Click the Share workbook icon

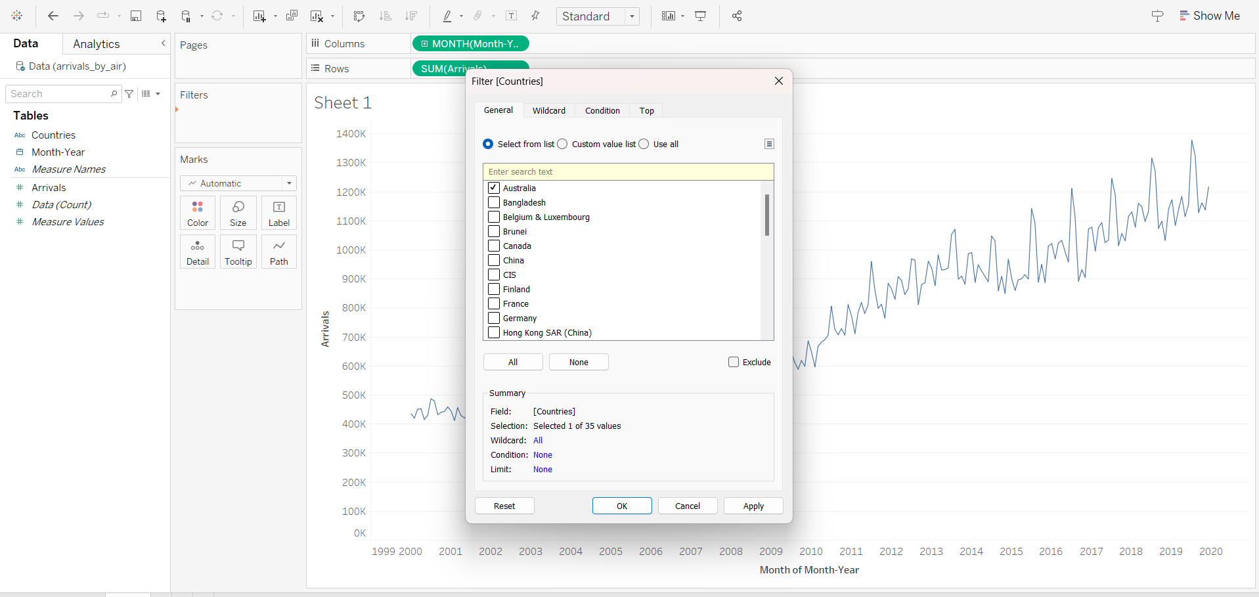(x=737, y=16)
